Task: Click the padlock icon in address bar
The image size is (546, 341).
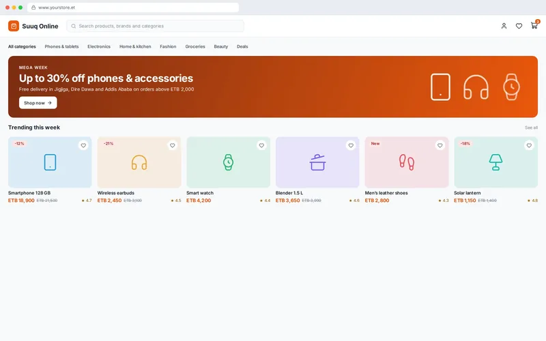Action: (33, 8)
